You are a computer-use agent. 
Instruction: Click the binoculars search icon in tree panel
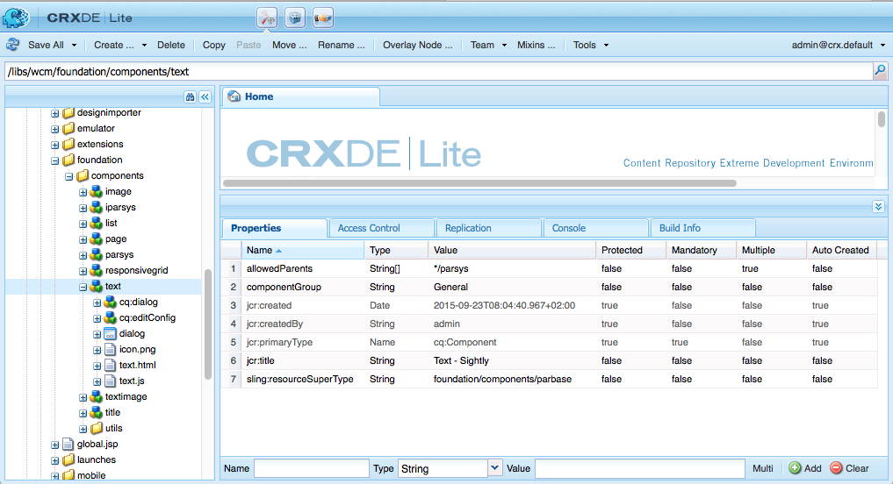190,96
